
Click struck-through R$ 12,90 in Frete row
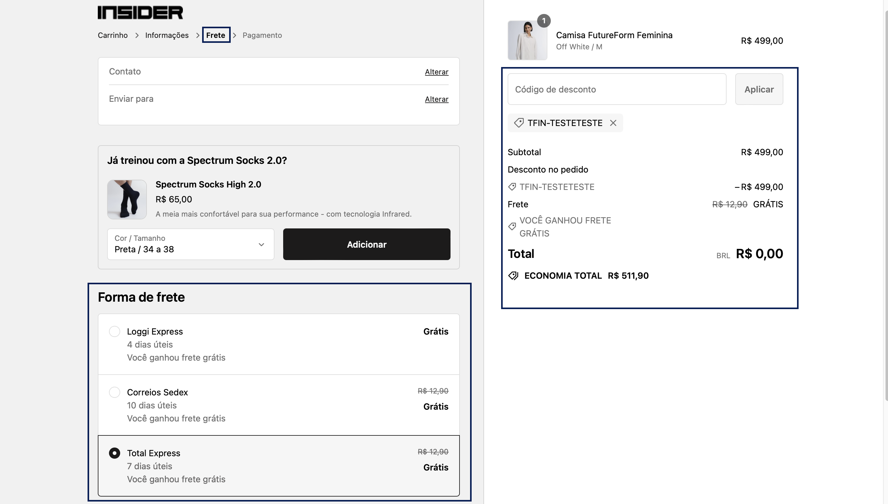click(729, 204)
